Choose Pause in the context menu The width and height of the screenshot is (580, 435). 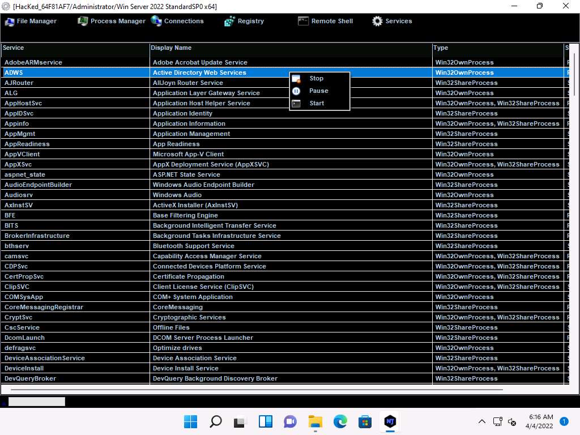(318, 91)
